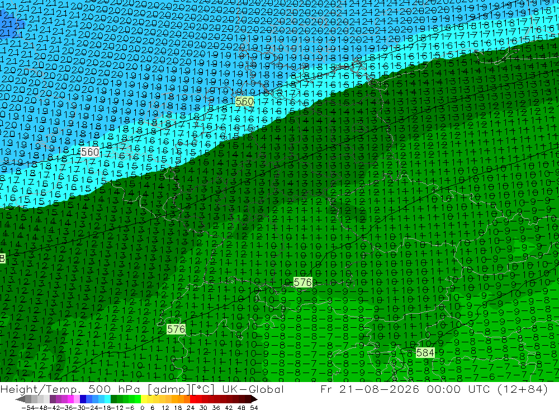Click the '500 hPa' level text
The height and width of the screenshot is (410, 559).
pos(114,389)
